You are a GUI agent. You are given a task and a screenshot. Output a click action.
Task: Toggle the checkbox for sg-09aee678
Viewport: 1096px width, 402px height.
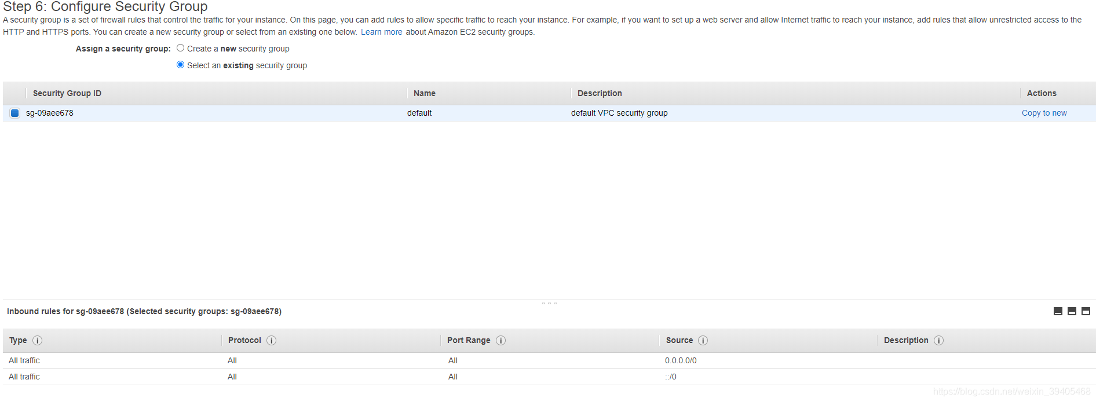point(15,113)
